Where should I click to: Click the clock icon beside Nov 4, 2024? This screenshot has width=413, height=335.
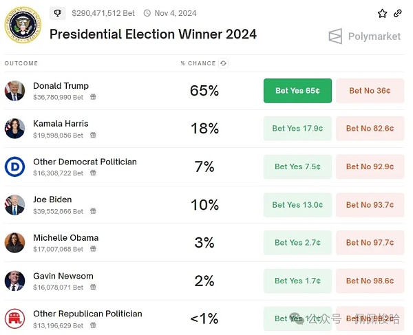click(x=147, y=13)
